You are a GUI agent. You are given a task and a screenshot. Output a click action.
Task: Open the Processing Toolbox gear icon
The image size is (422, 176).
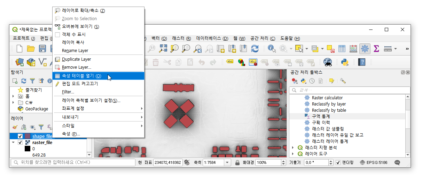pyautogui.click(x=365, y=49)
